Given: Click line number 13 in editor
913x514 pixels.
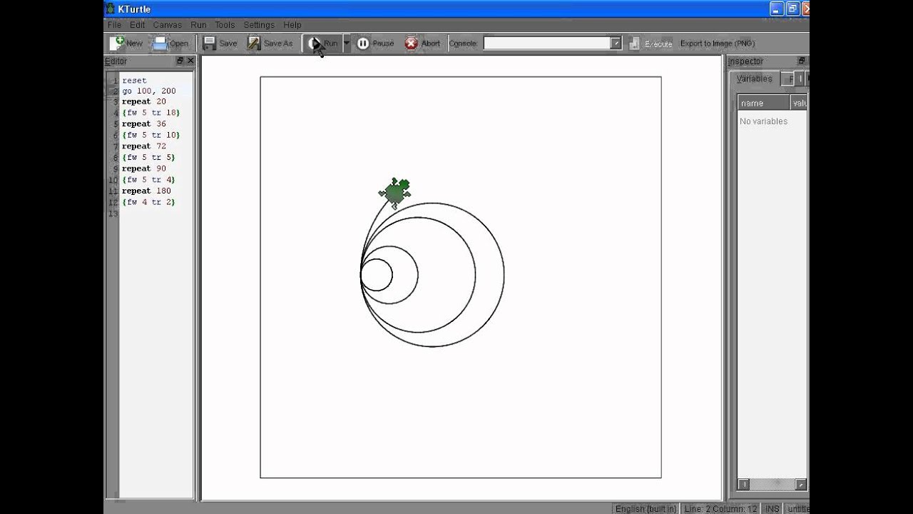Looking at the screenshot, I should click(x=113, y=214).
